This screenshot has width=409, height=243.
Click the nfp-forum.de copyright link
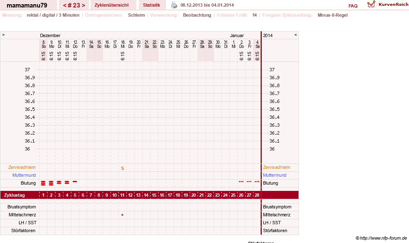click(x=381, y=238)
